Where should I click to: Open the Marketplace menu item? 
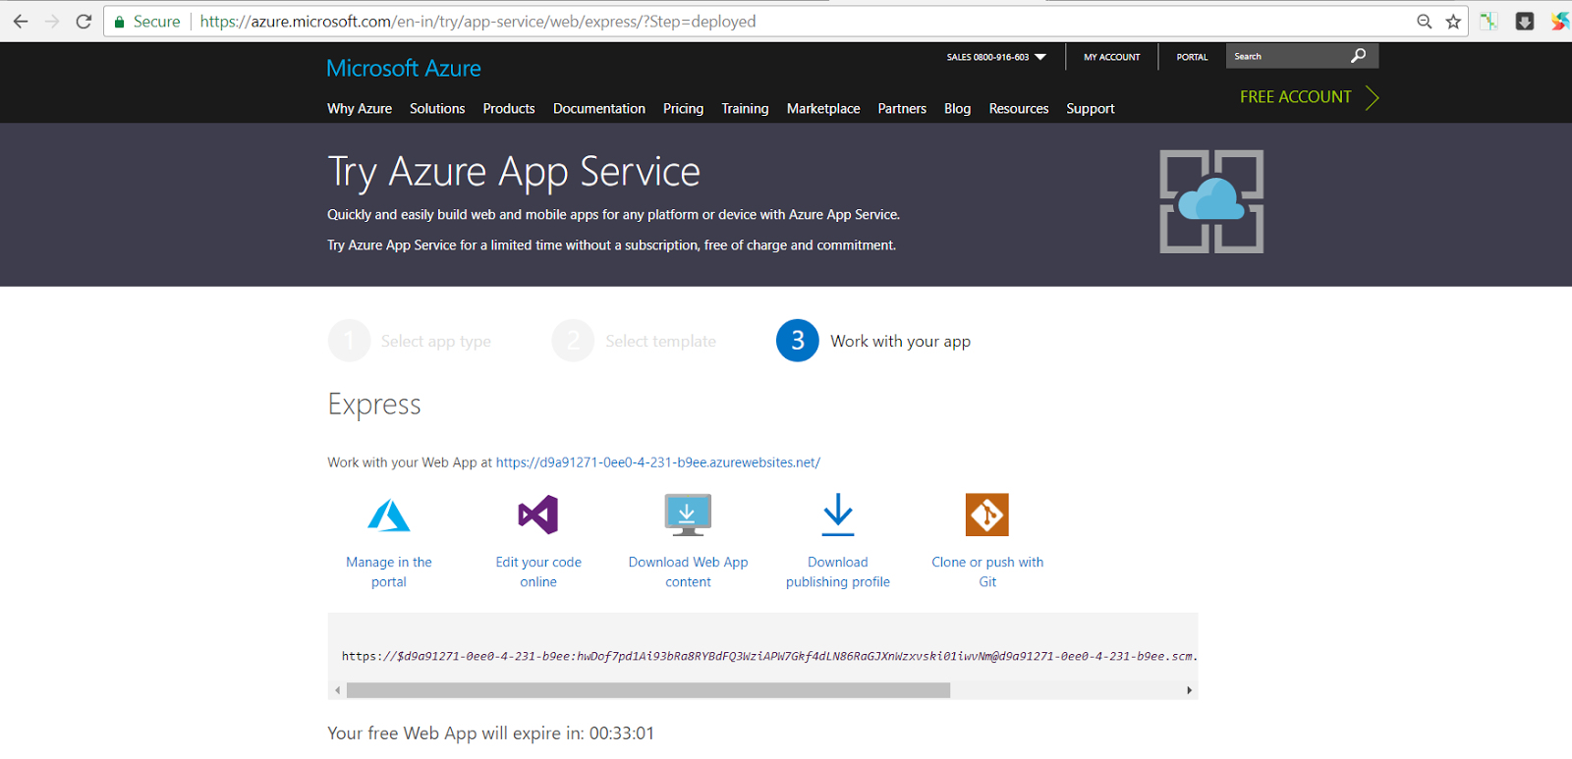823,109
